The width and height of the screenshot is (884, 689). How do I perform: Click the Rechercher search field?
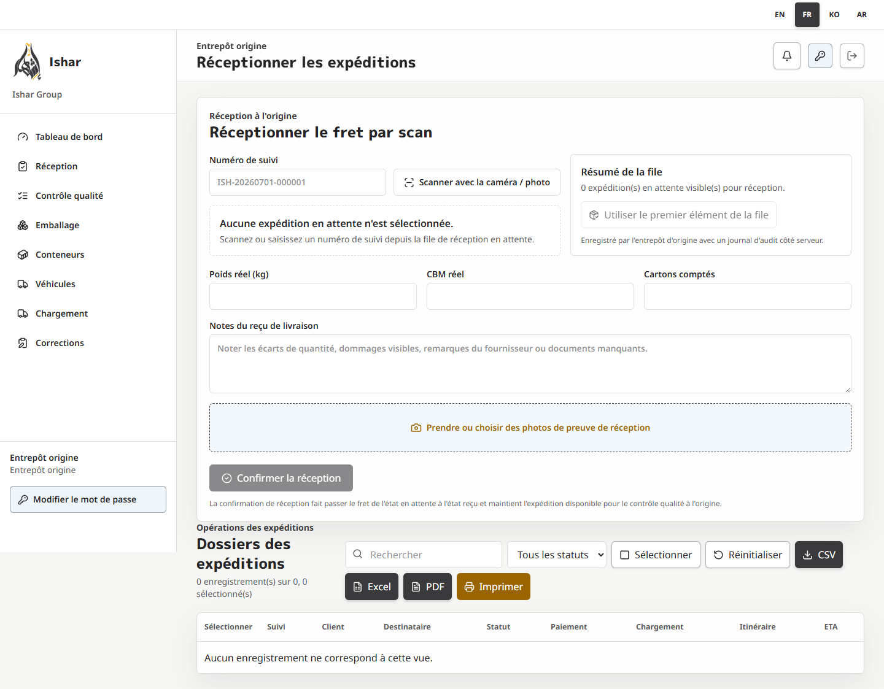[x=424, y=555]
